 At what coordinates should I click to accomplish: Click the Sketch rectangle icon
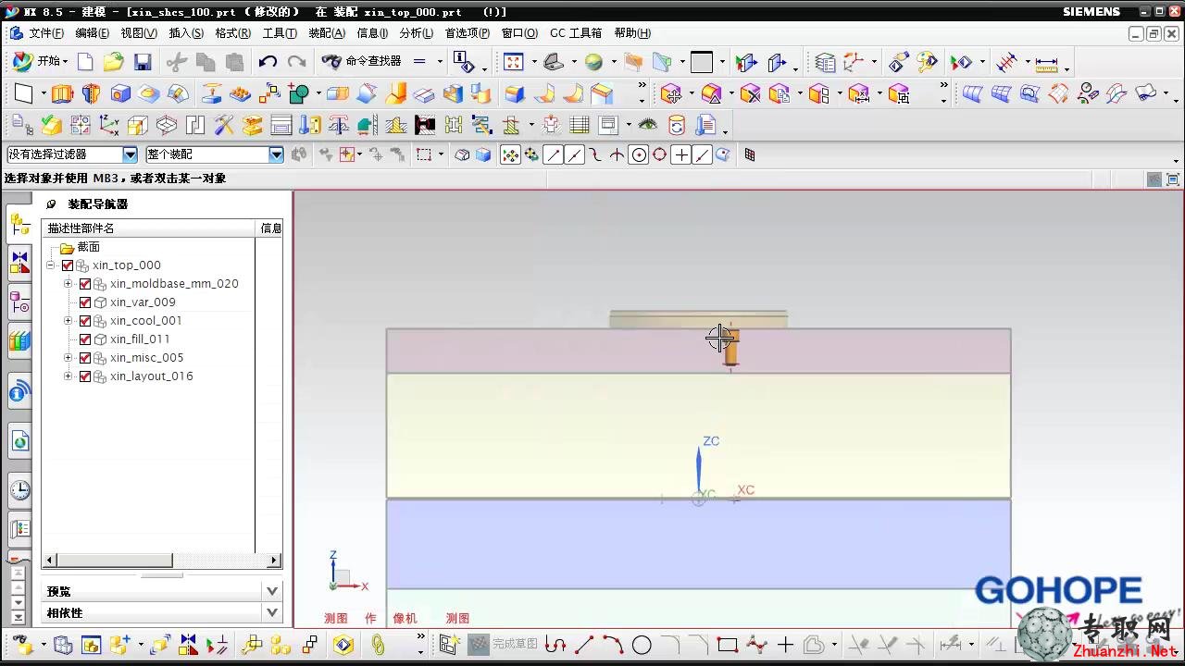coord(24,93)
